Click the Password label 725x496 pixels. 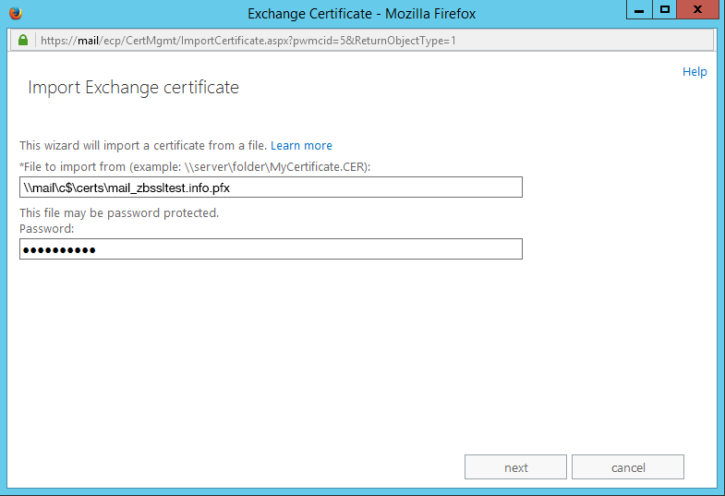[46, 228]
